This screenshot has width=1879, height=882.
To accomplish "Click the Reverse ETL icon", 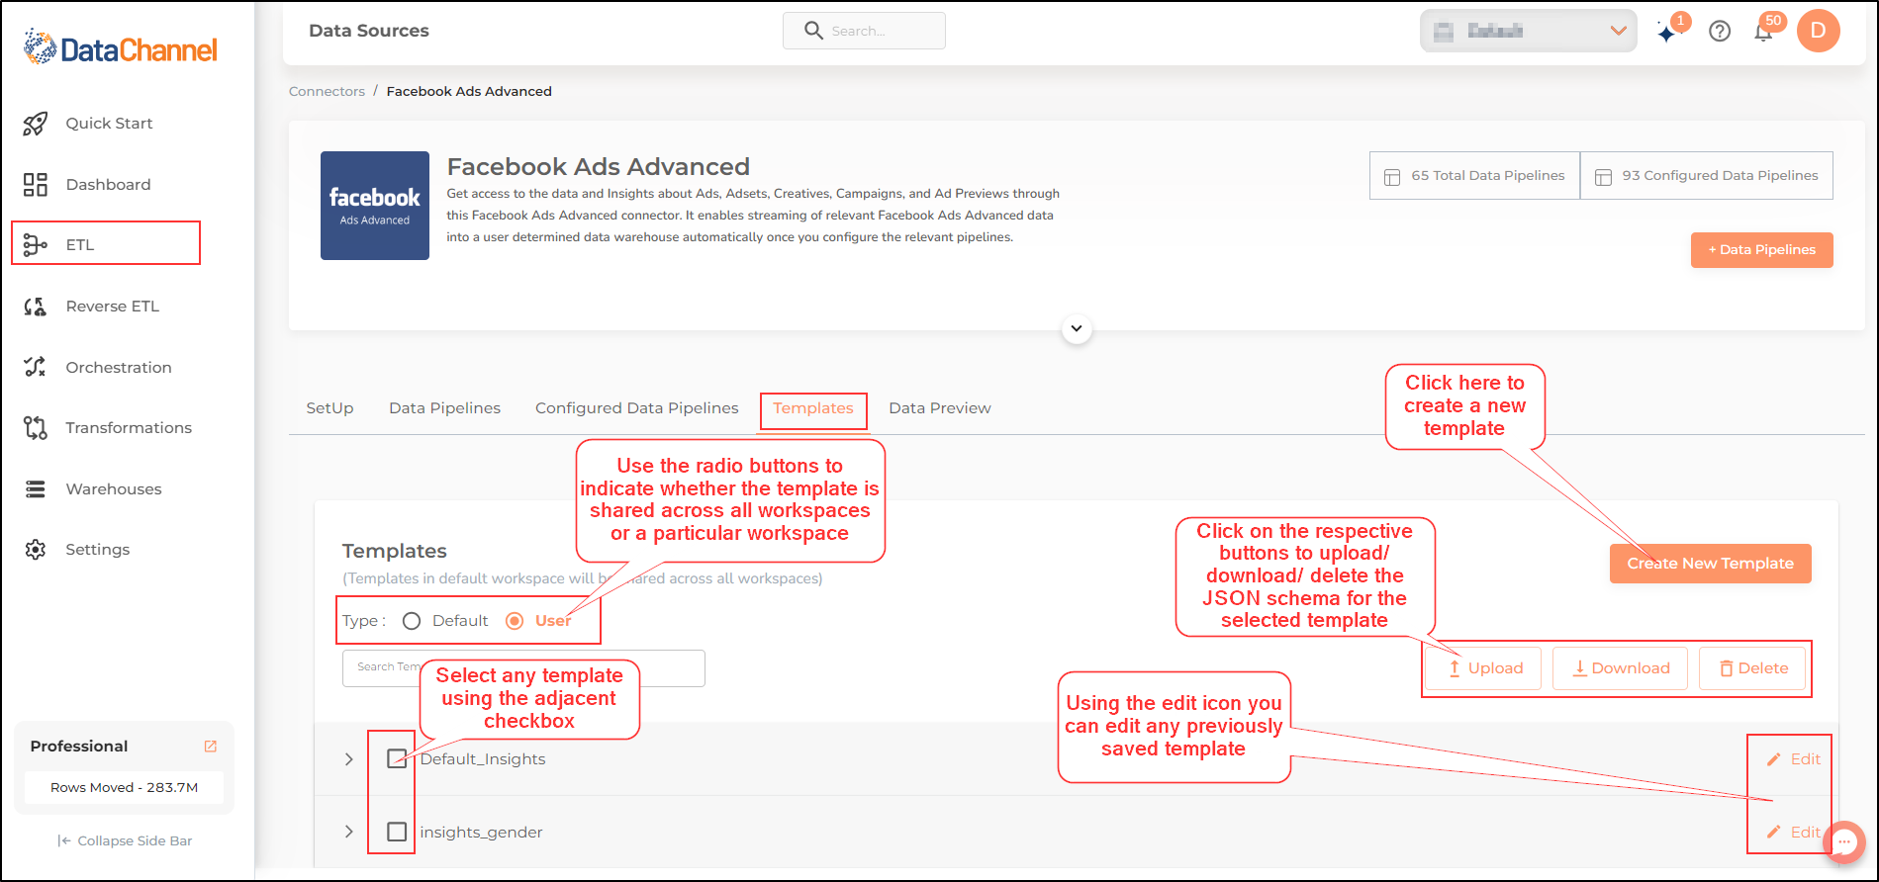I will pos(36,307).
